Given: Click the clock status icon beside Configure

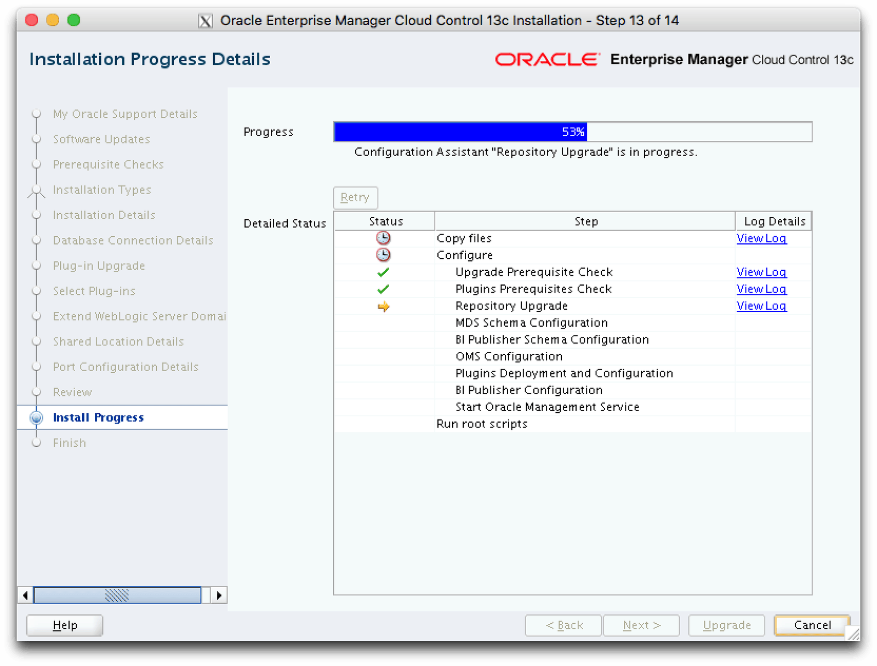Looking at the screenshot, I should coord(383,255).
